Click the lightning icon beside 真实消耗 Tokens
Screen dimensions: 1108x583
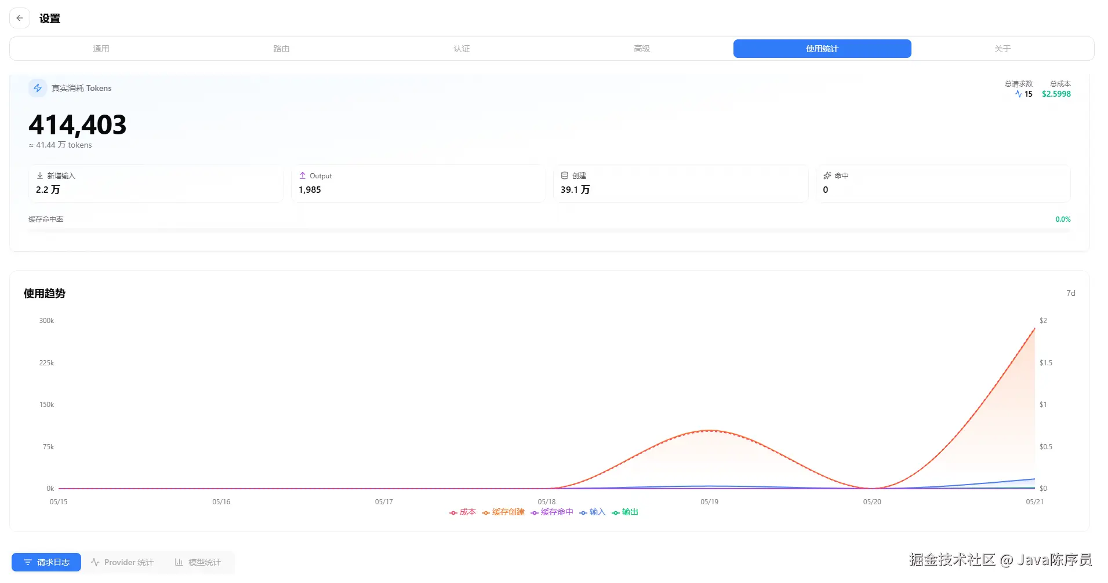[38, 88]
